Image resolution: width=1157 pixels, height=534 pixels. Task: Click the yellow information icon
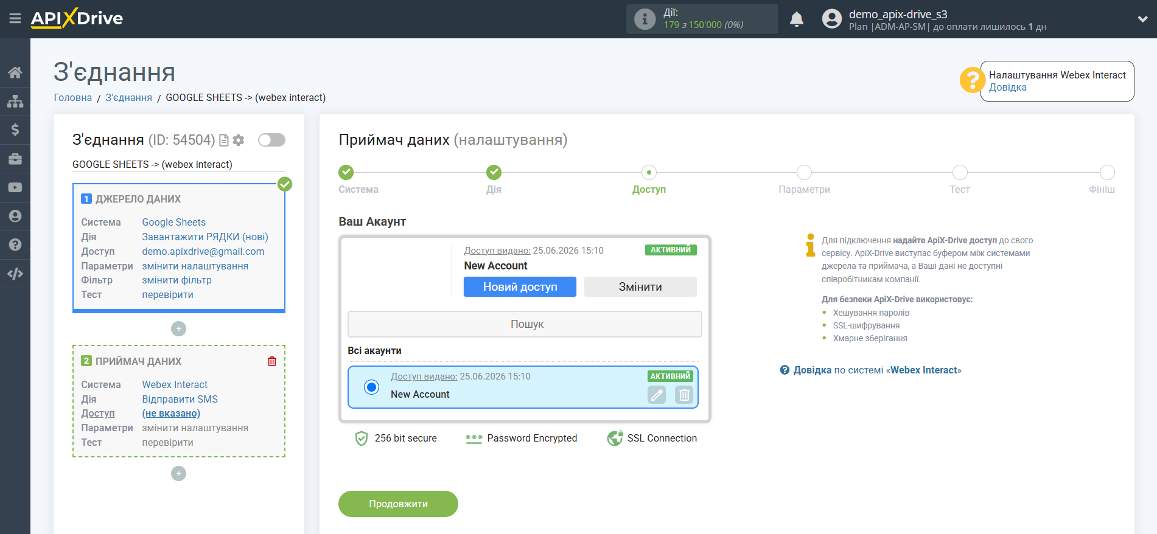tap(810, 245)
